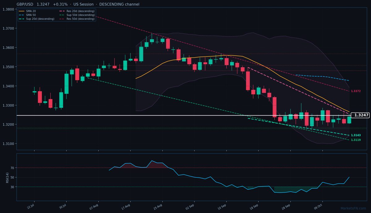Screen dimensions: 371x213
Task: Click the RSI 30 level label
Action: pos(12,187)
